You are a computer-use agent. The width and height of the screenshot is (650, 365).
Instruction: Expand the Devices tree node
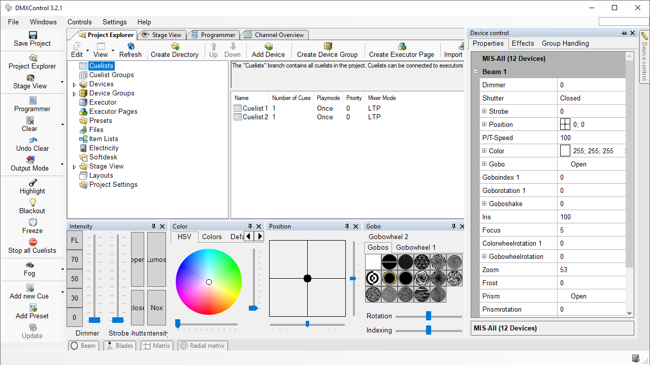click(x=75, y=84)
